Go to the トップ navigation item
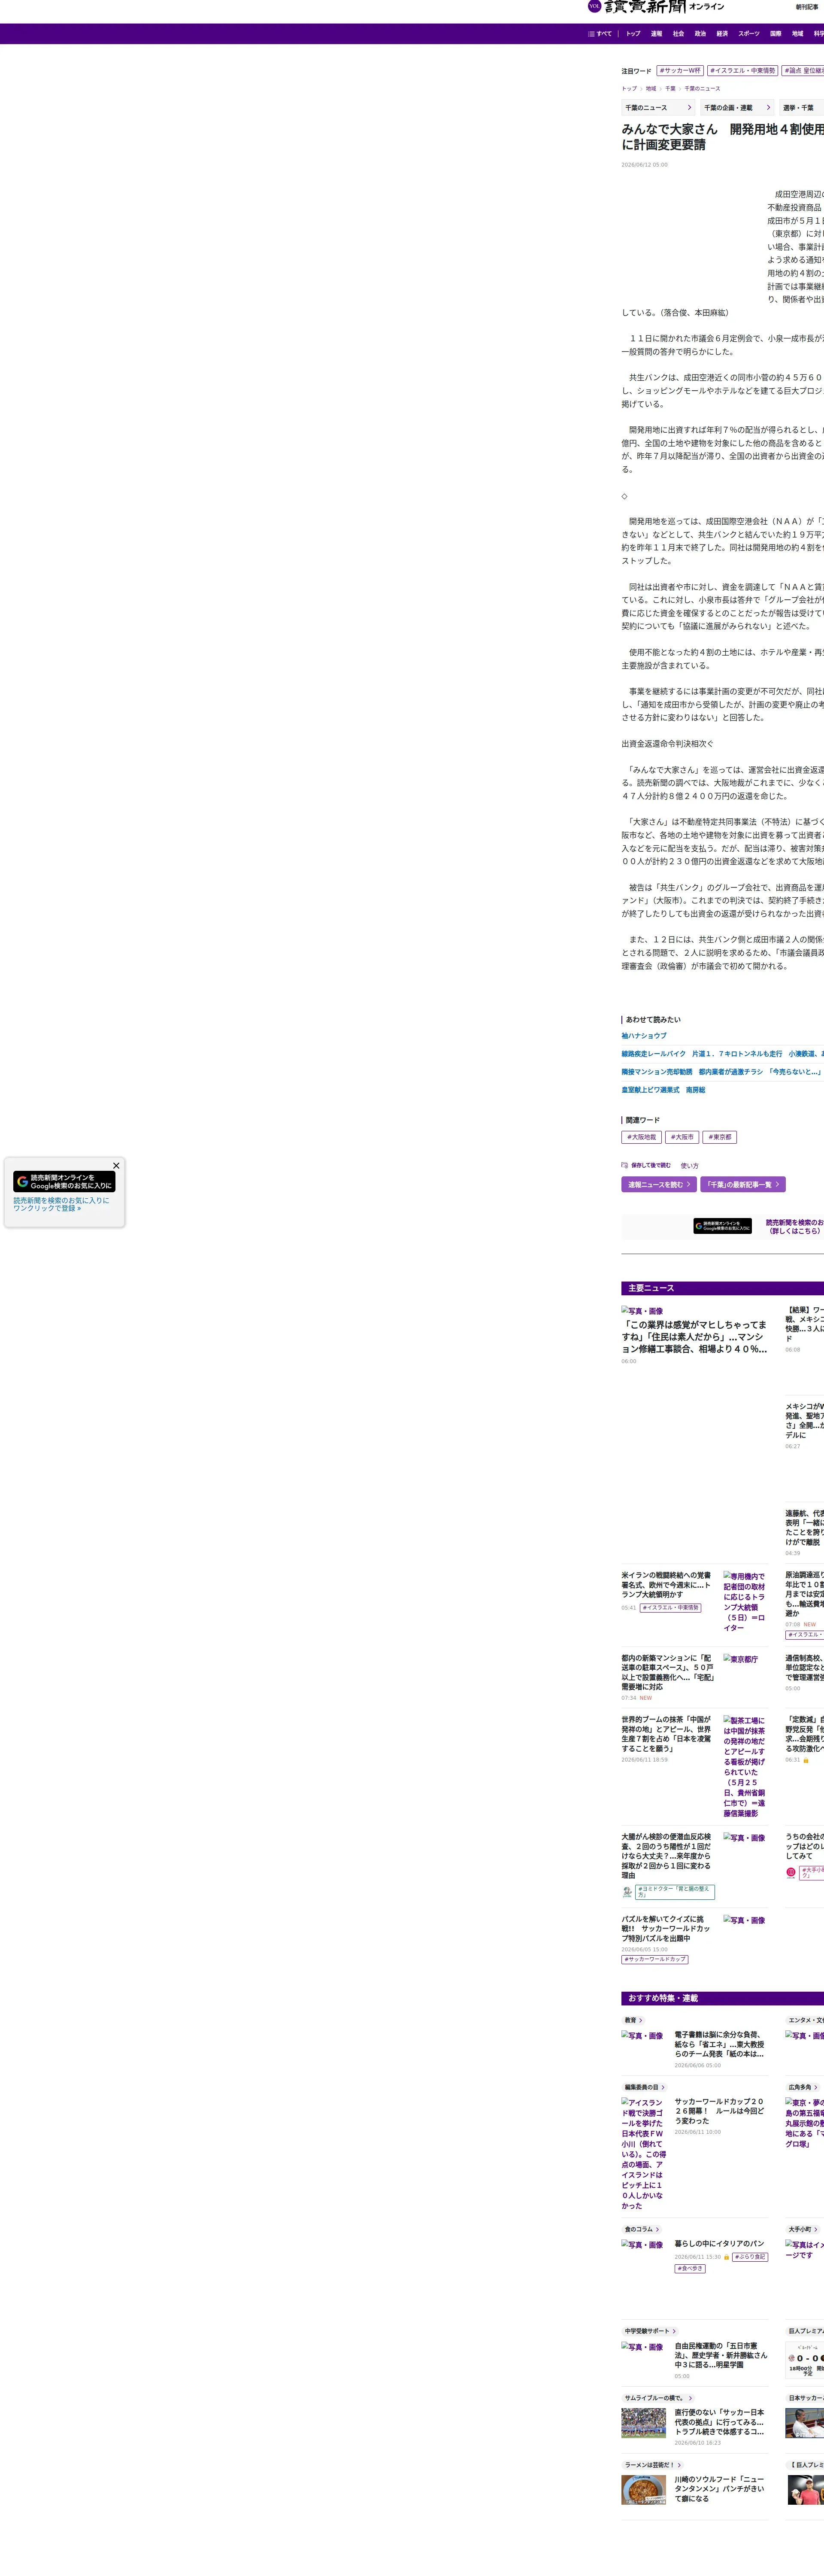Screen dimensions: 824x2576 coord(633,34)
